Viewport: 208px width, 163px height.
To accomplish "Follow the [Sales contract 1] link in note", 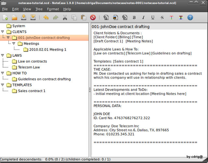I will [x=128, y=61].
